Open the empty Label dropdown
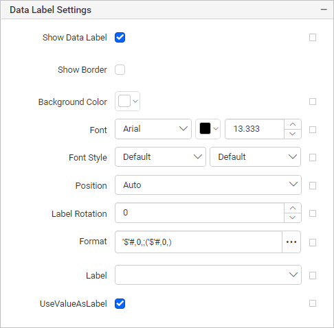 pyautogui.click(x=208, y=275)
